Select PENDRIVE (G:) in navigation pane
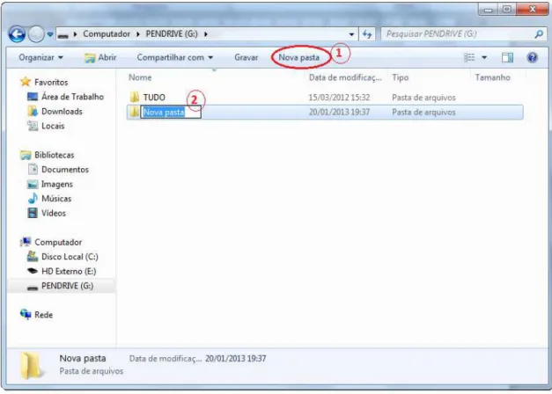552x394 pixels. 68,286
